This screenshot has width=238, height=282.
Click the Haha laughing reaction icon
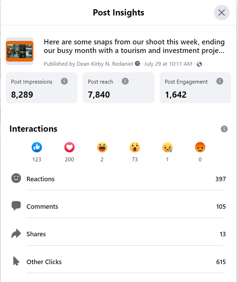coord(102,148)
